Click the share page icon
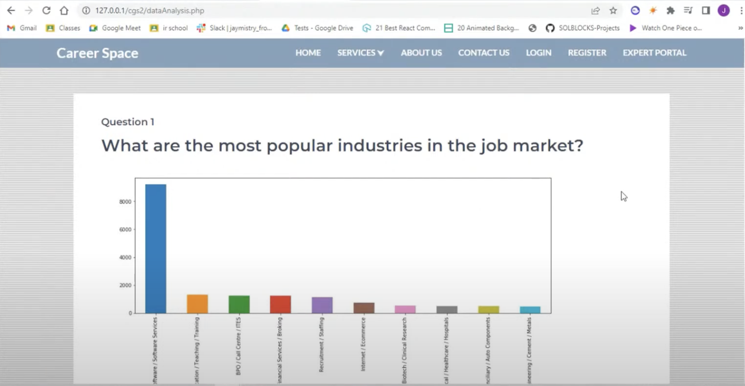This screenshot has height=386, width=745. [595, 11]
